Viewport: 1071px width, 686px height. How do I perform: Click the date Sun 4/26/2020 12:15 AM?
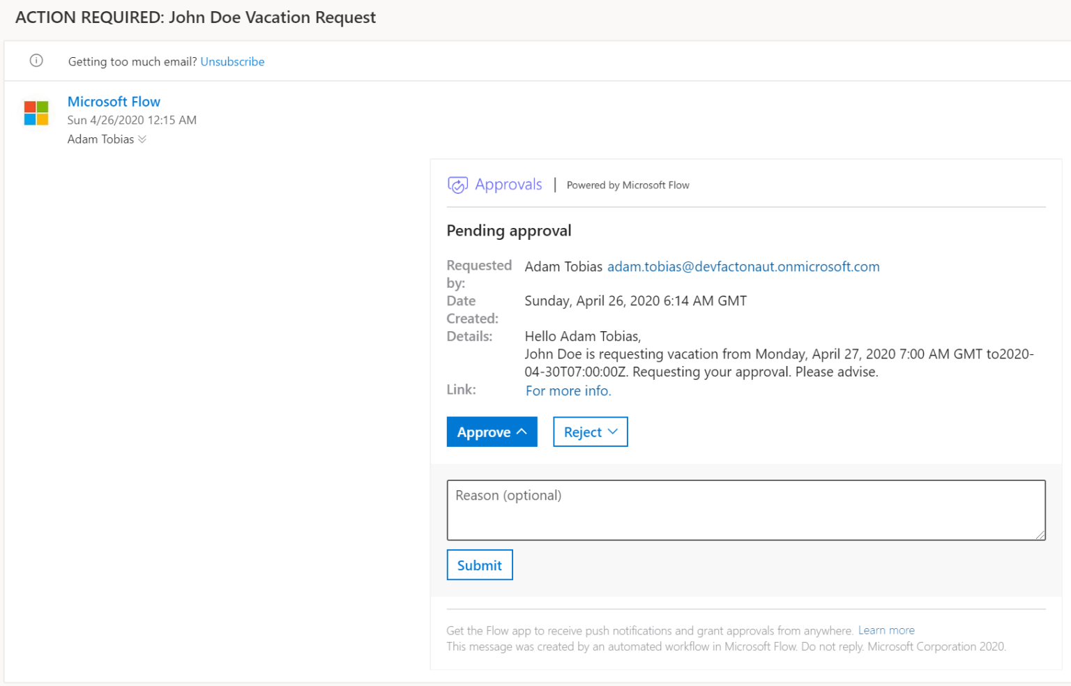[x=132, y=120]
